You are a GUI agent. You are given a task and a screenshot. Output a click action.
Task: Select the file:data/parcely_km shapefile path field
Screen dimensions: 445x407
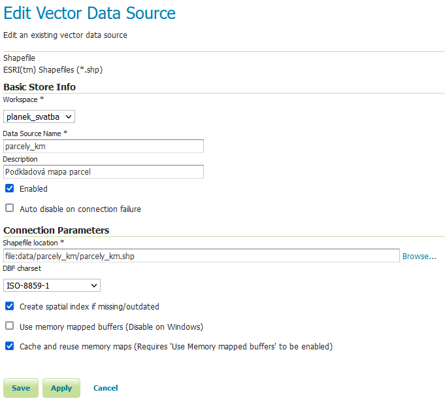point(201,256)
